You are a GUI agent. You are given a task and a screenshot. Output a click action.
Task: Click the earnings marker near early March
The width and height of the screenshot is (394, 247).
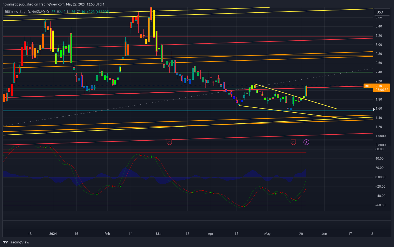click(170, 142)
